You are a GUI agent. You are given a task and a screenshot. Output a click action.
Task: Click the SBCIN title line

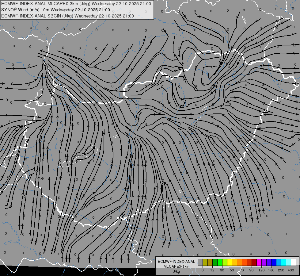(x=67, y=16)
